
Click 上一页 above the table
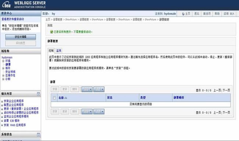pyautogui.click(x=217, y=90)
